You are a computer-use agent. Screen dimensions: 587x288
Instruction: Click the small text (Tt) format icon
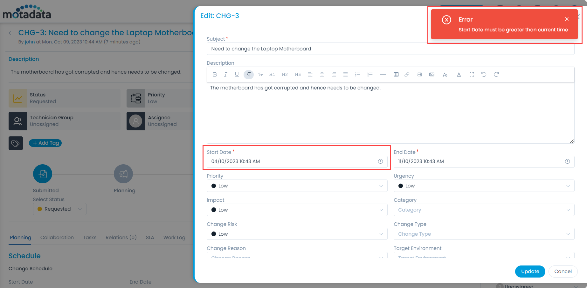[x=260, y=75]
